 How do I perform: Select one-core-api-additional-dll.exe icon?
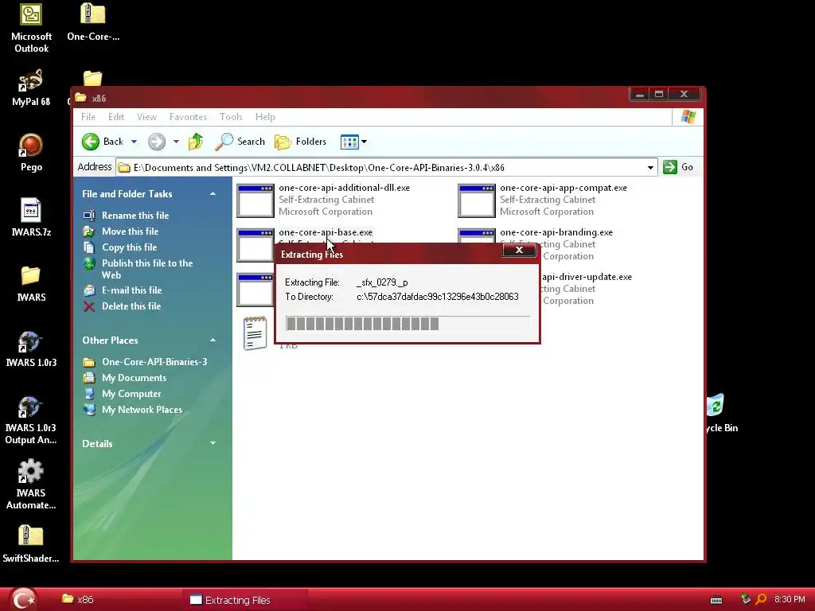pos(255,200)
